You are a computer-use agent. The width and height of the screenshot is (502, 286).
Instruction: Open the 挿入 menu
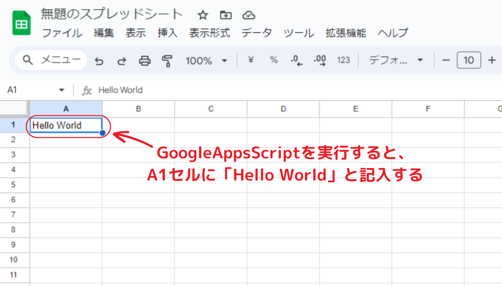(167, 33)
